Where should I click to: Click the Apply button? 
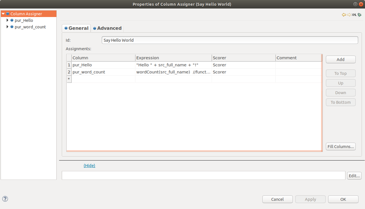[x=310, y=199]
